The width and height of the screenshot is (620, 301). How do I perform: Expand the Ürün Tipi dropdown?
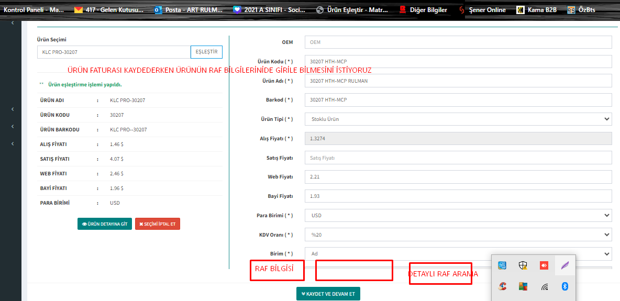tap(458, 119)
